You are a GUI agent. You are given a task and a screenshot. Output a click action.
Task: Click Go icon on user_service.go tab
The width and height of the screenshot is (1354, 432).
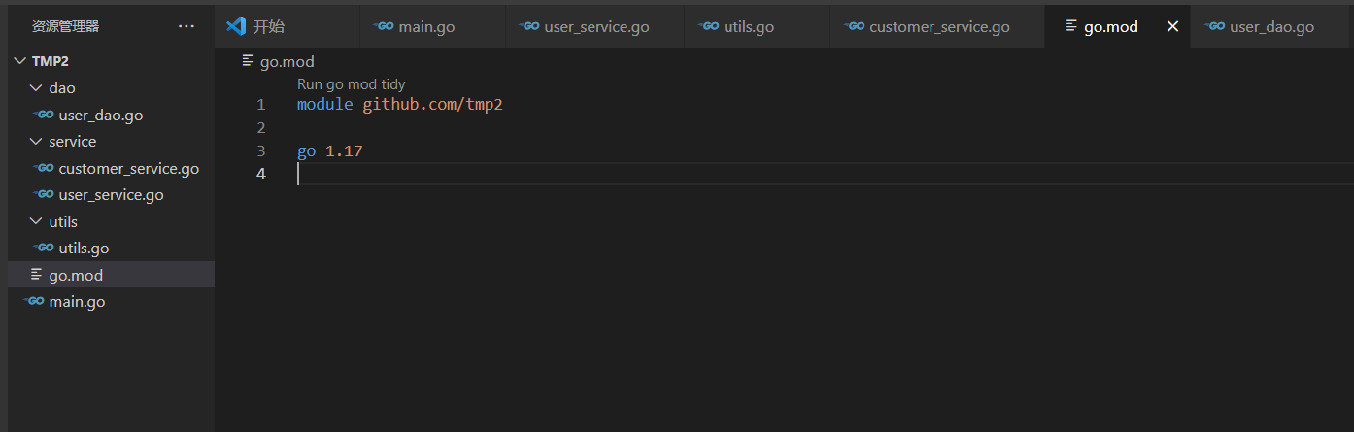click(529, 26)
